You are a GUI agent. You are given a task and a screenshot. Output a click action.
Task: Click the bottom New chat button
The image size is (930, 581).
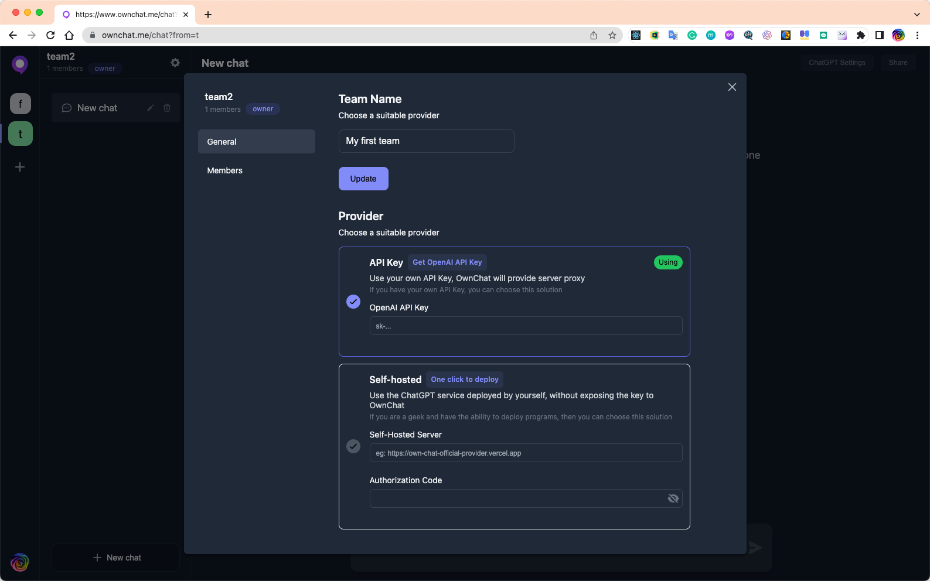click(115, 558)
